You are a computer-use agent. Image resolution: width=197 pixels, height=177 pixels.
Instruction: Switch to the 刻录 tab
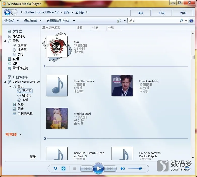[x=162, y=13]
